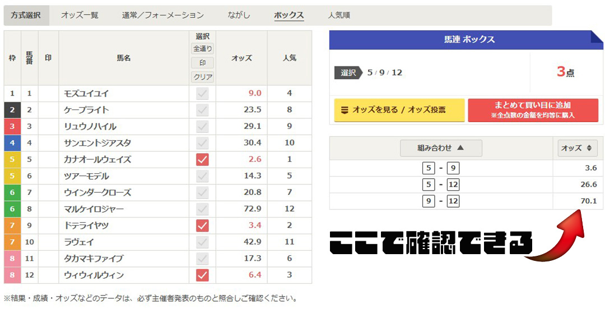Image resolution: width=605 pixels, height=310 pixels.
Task: Click オッズを見る / オッズ投票 yellow button
Action: 399,110
